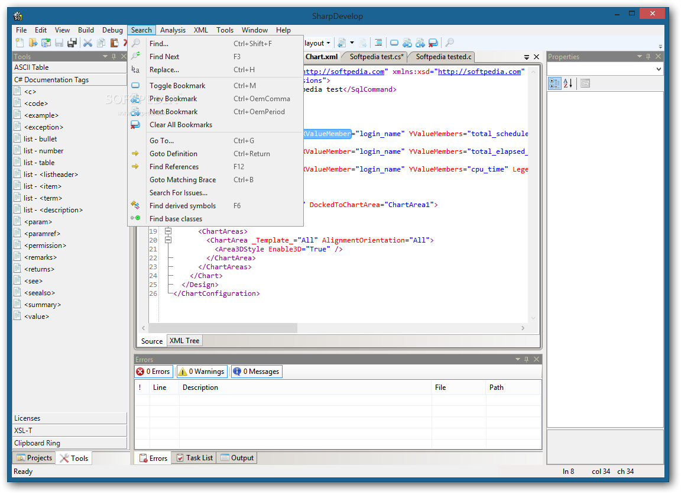This screenshot has width=681, height=494.
Task: Click the Path column header in Errors
Action: 513,388
